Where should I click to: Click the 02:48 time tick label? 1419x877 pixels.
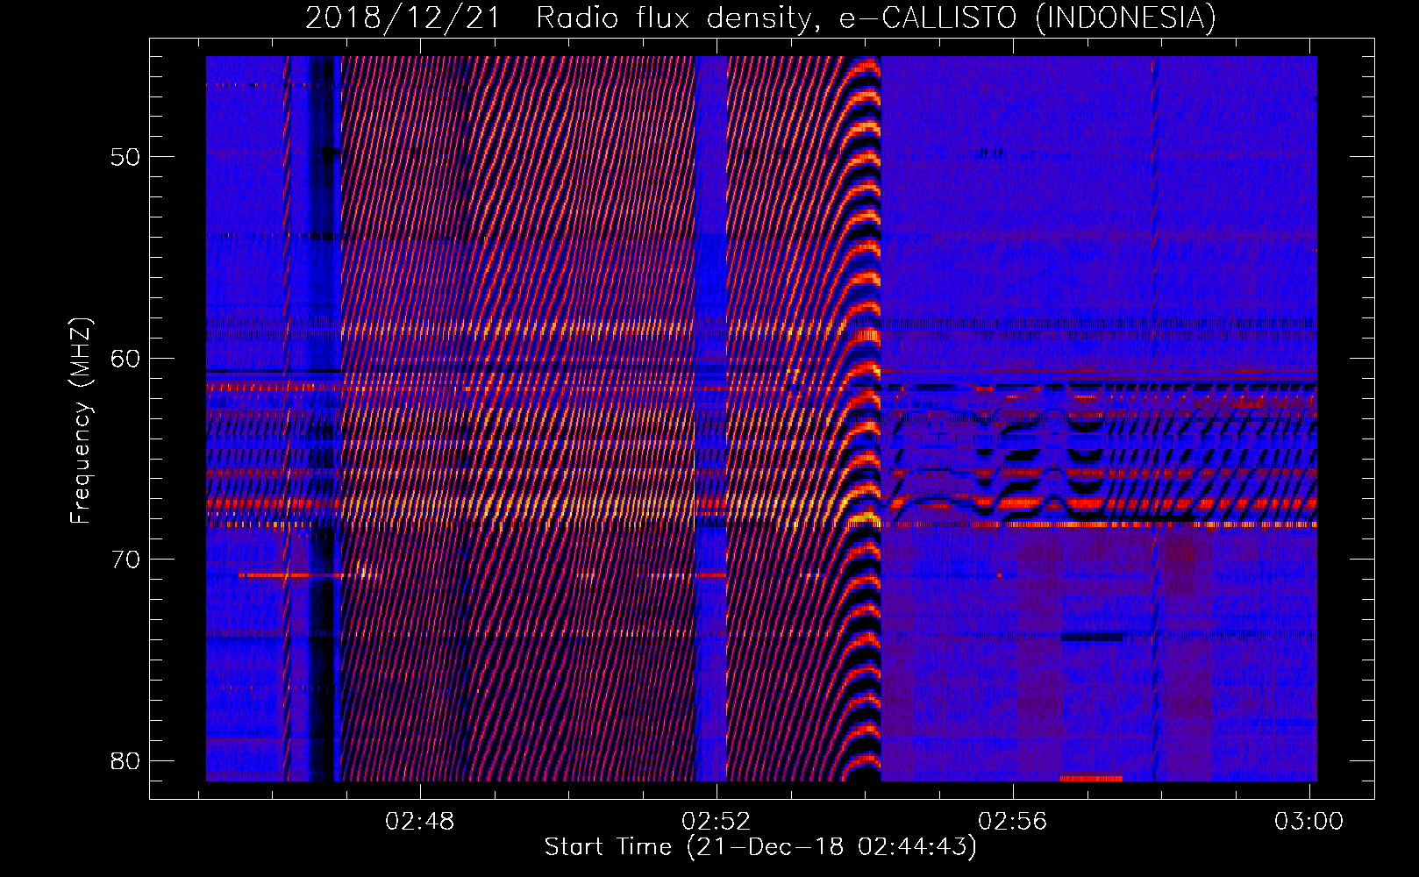[x=420, y=822]
